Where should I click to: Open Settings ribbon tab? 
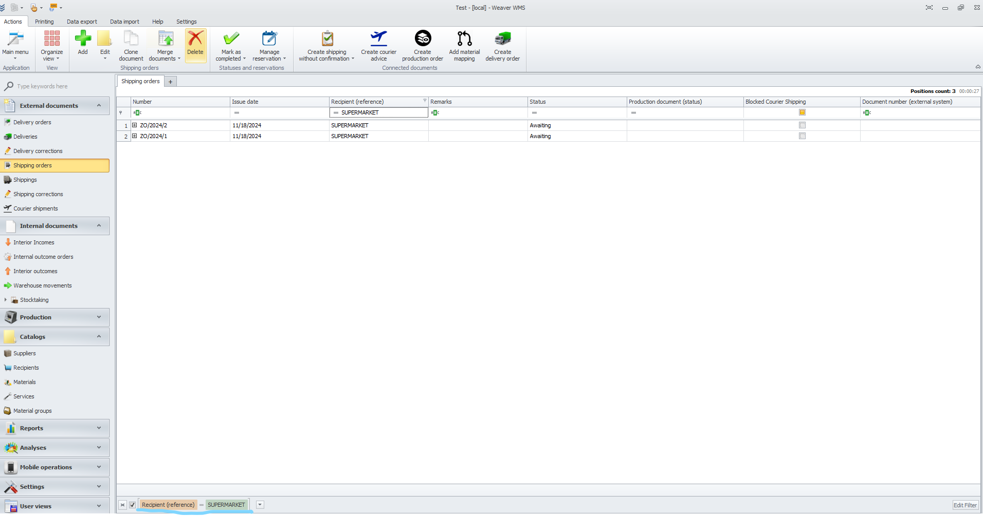coord(187,22)
